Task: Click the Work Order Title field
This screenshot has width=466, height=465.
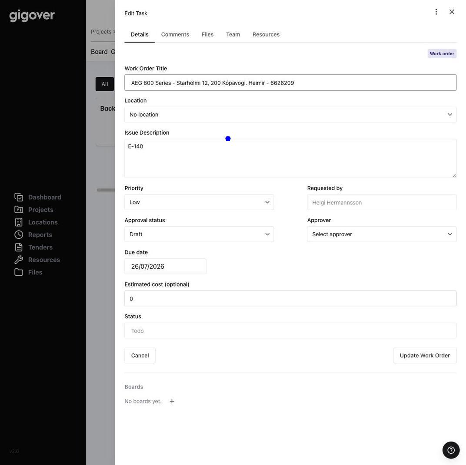Action: point(290,82)
